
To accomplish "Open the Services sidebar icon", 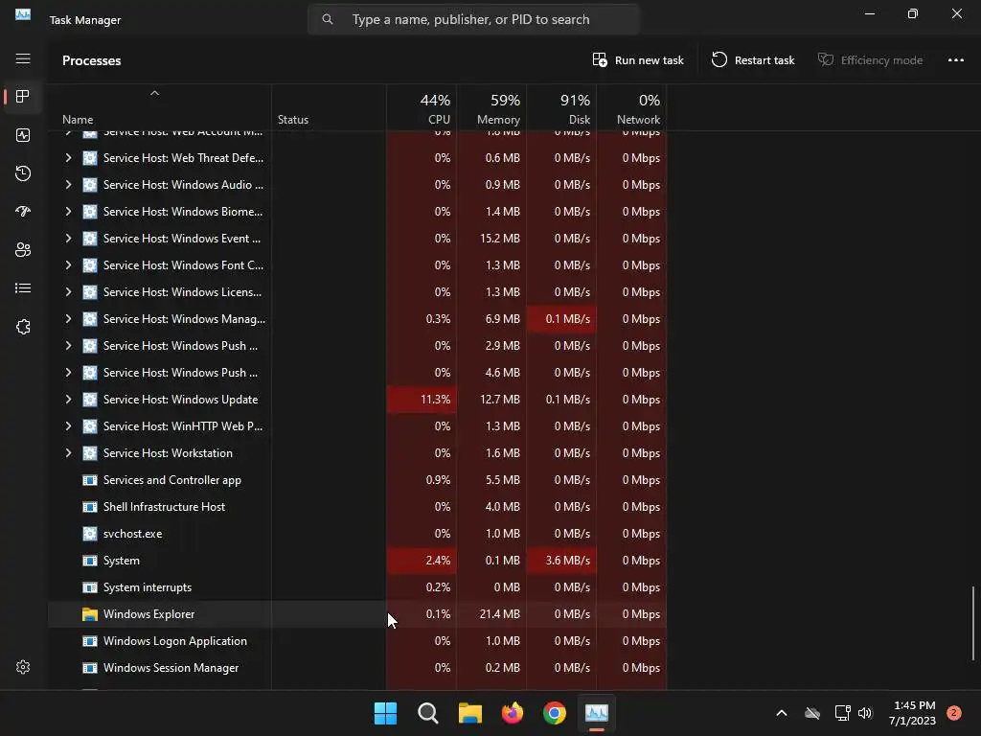I will click(x=23, y=327).
